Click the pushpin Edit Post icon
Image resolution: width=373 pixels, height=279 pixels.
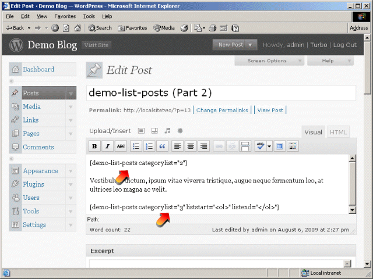click(x=94, y=70)
